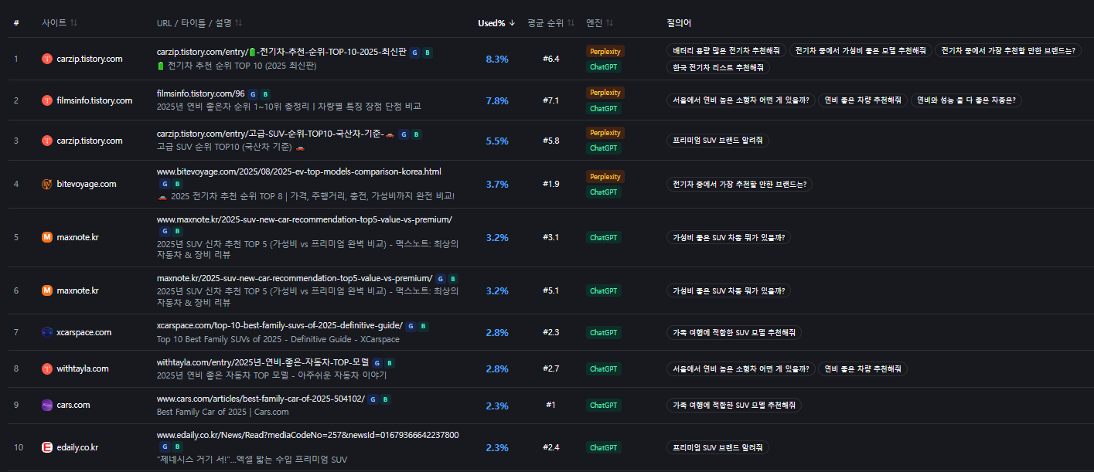
Task: Click the ChatGPT engine tag in filmsinfo row
Action: (604, 108)
